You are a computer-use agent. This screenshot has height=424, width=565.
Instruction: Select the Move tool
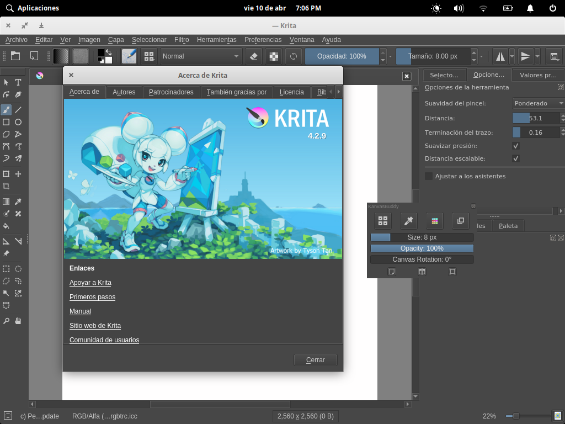18,174
